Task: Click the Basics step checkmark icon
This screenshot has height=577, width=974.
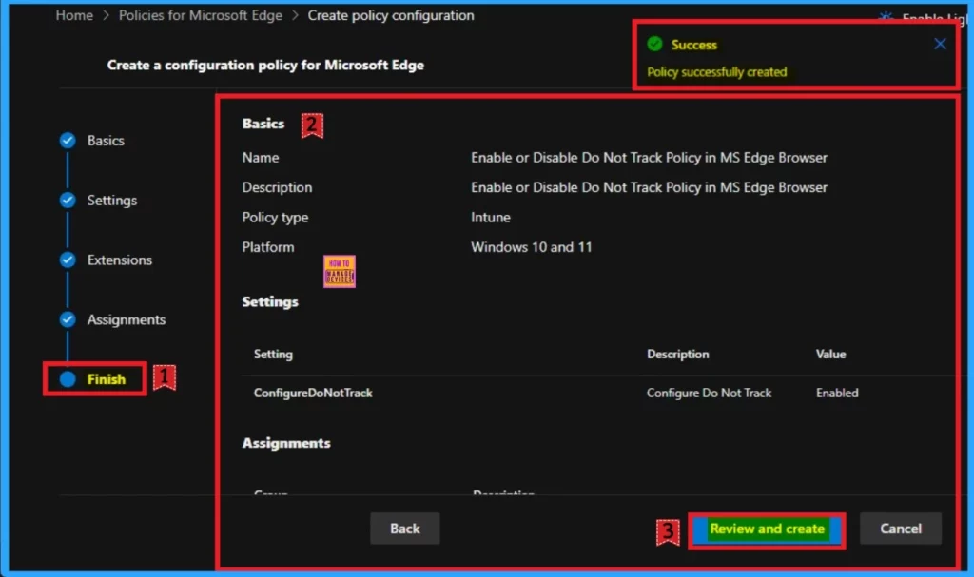Action: pos(68,141)
